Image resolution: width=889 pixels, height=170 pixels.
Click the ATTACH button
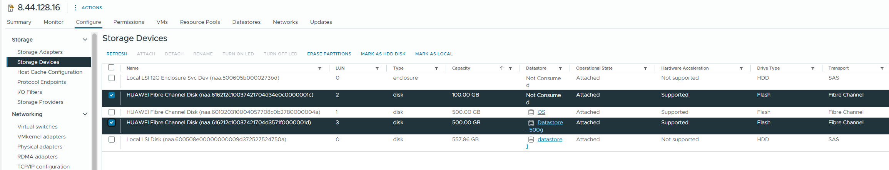[146, 54]
